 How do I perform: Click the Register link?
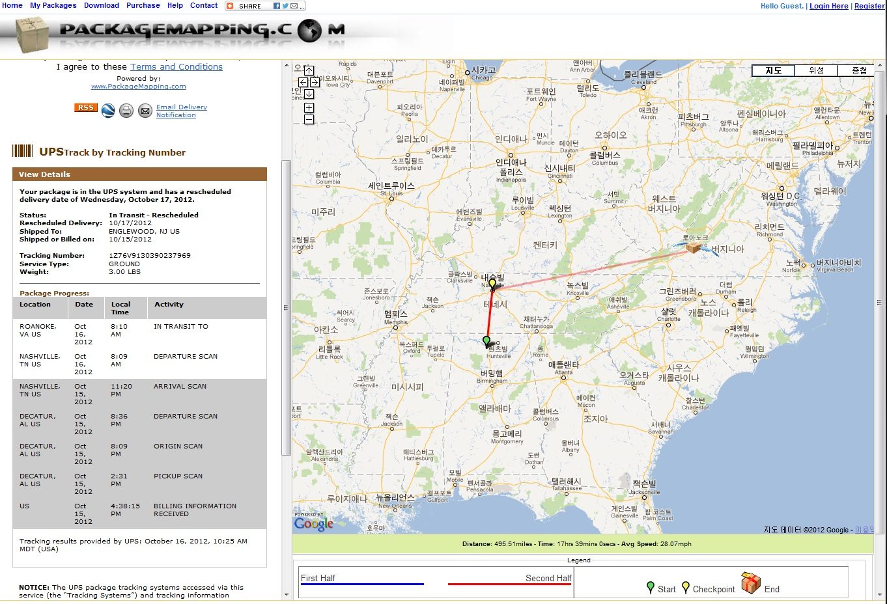[869, 6]
